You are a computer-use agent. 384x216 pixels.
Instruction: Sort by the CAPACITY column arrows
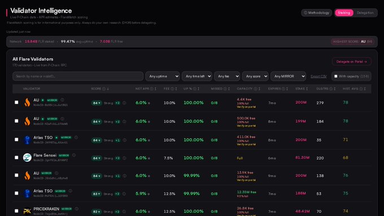click(259, 89)
